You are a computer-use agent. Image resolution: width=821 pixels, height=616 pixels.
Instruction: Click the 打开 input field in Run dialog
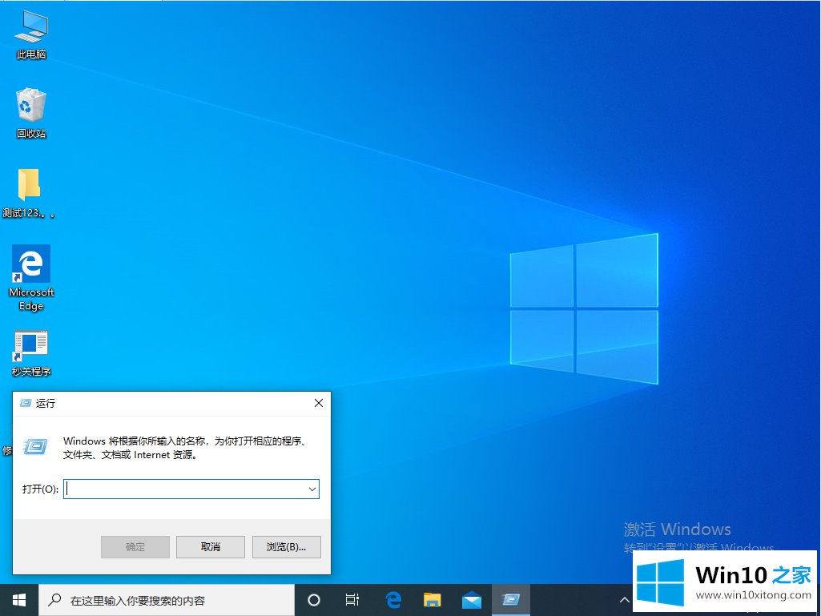click(191, 489)
